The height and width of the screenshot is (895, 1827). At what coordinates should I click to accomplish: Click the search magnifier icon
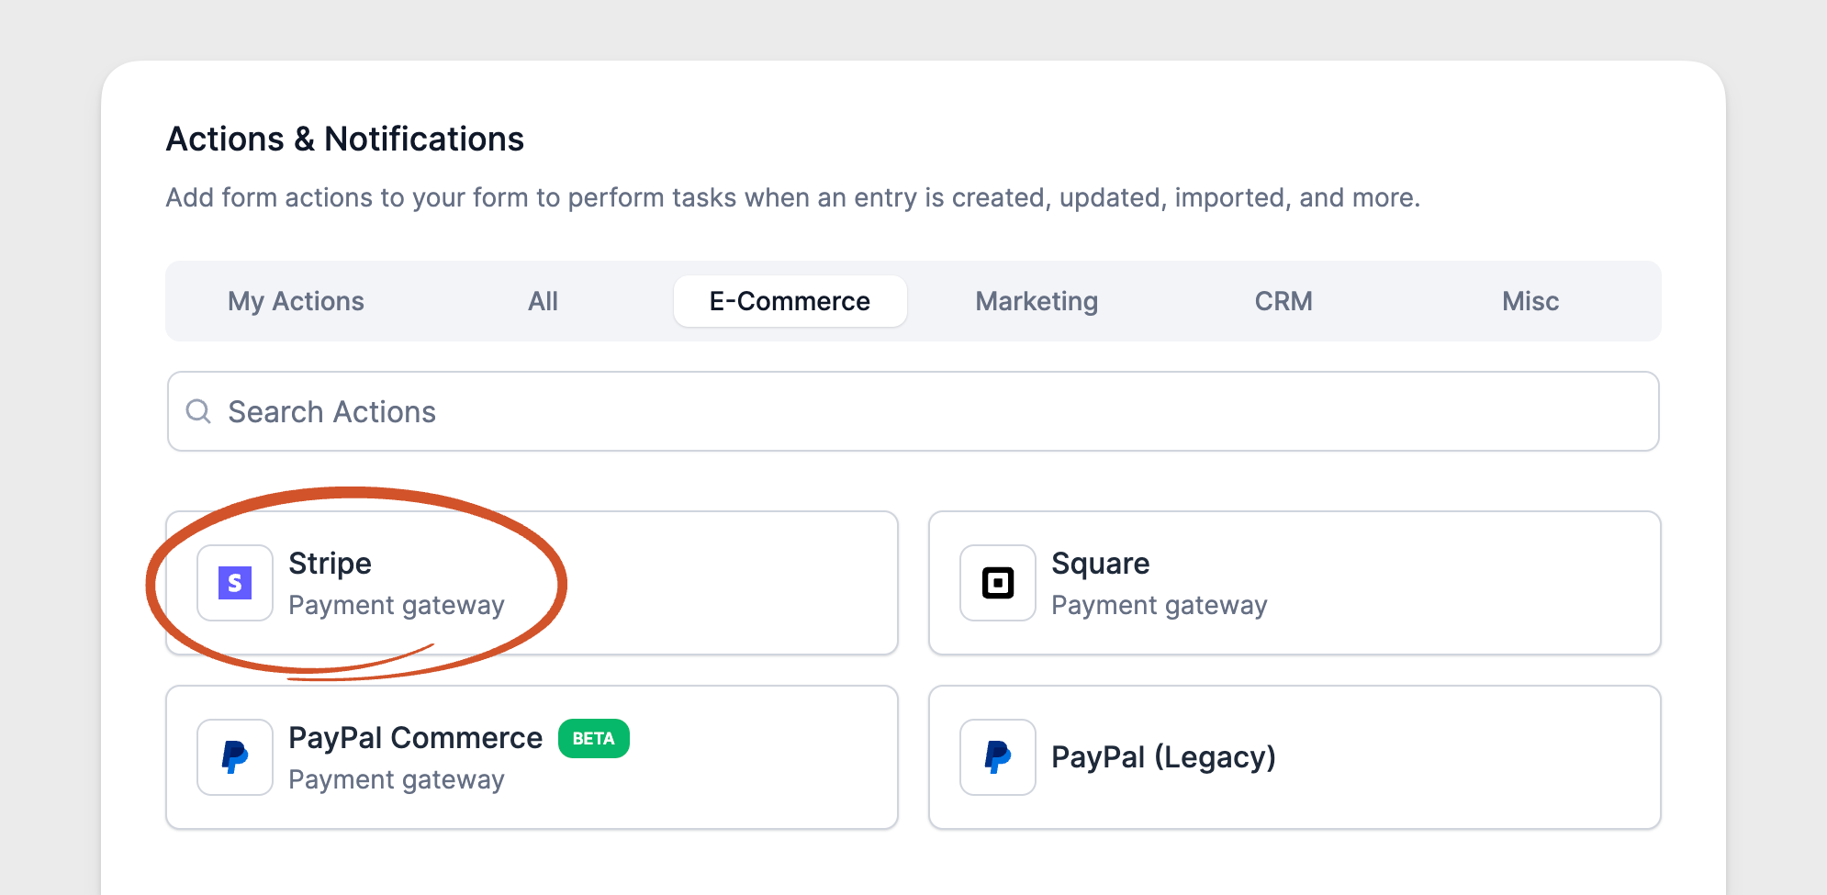pyautogui.click(x=198, y=411)
